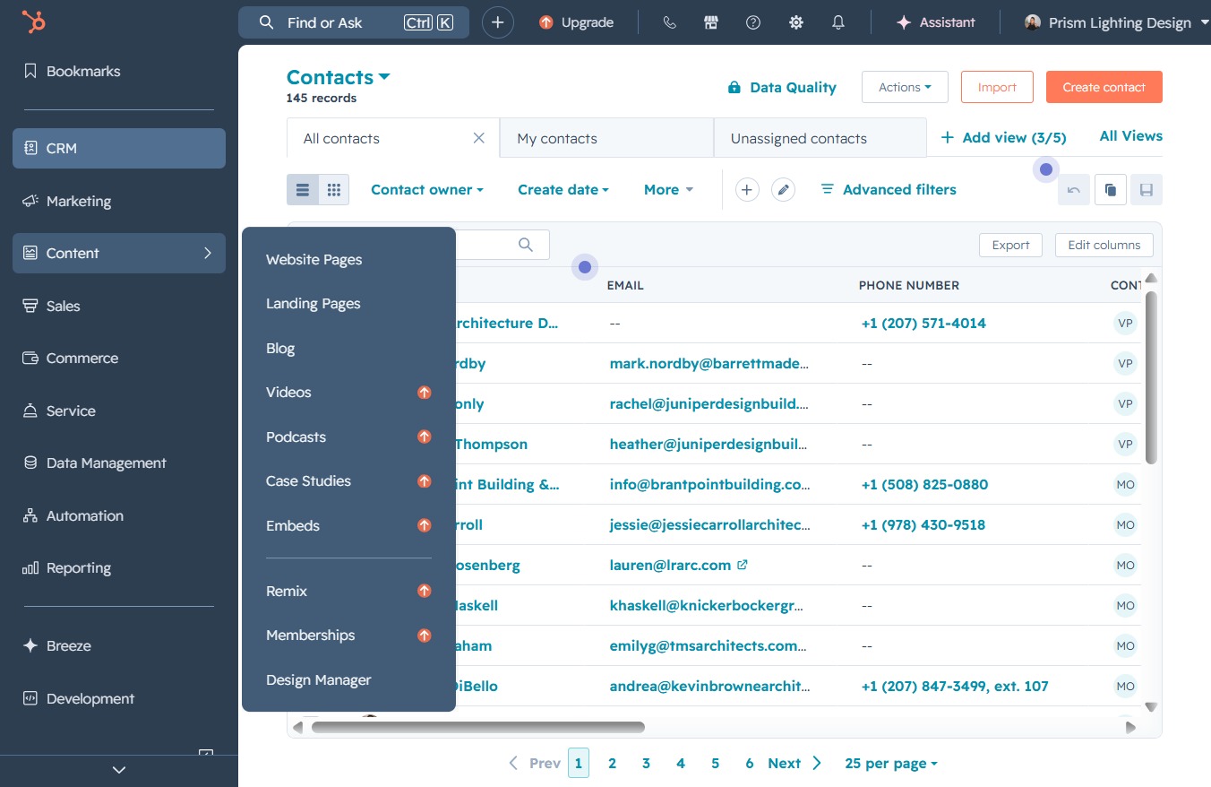Close the All contacts view tab
The image size is (1211, 787).
click(x=479, y=138)
